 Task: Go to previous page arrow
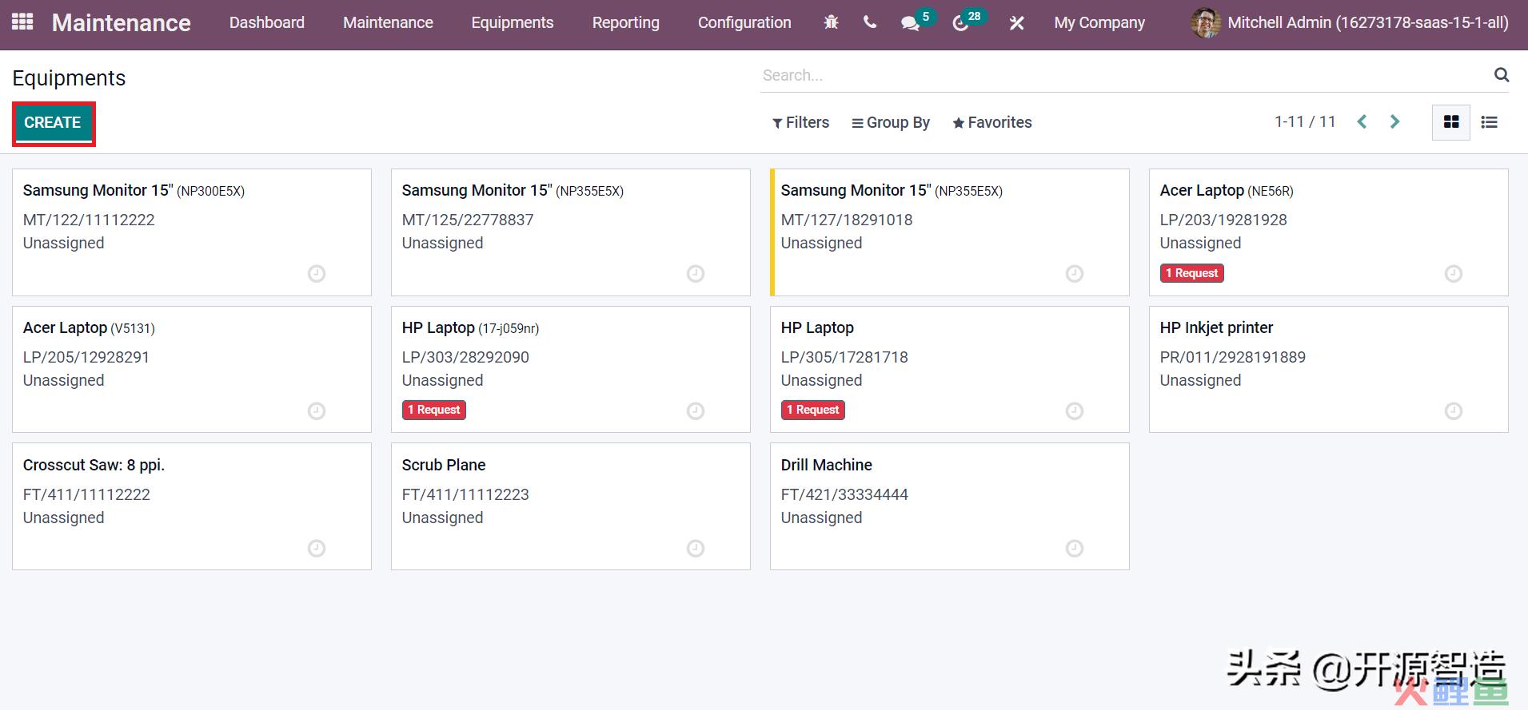pos(1362,121)
